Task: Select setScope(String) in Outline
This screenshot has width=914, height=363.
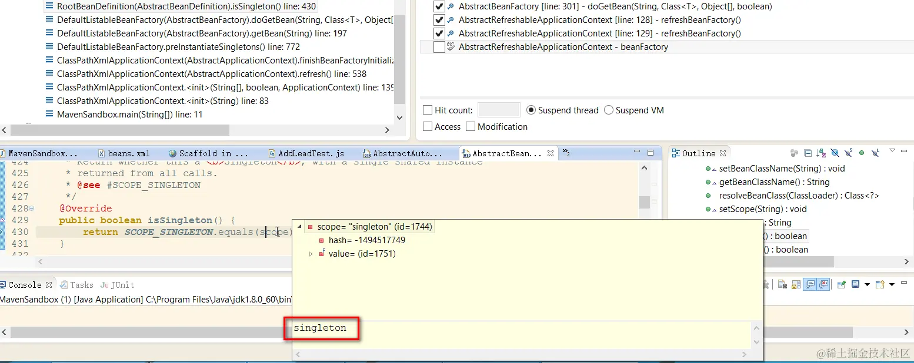Action: click(756, 209)
